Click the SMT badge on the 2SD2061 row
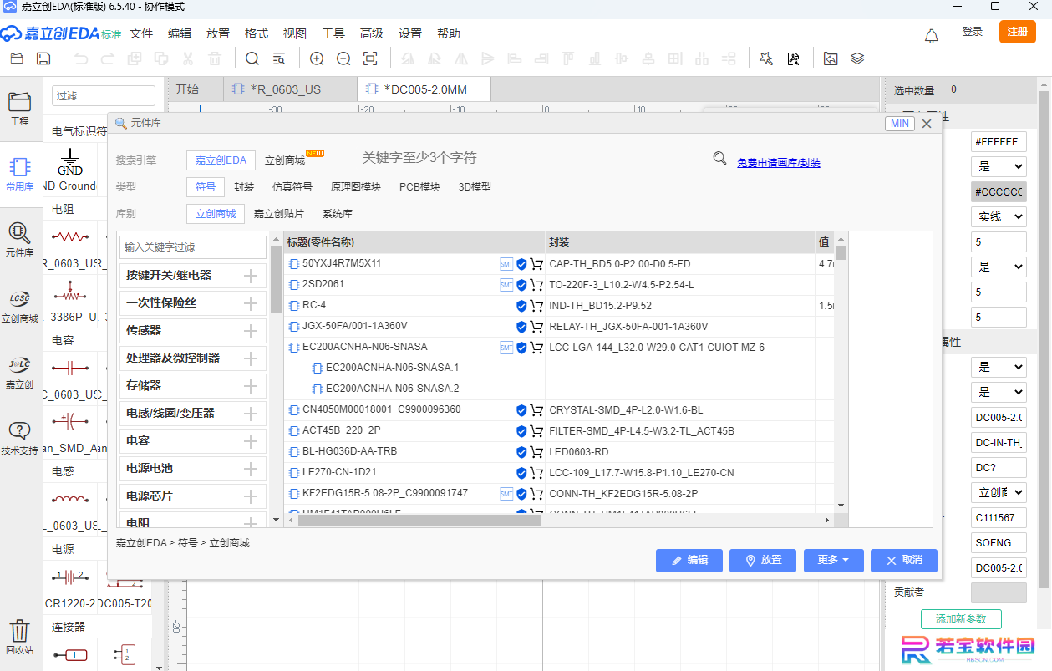1052x671 pixels. click(506, 285)
